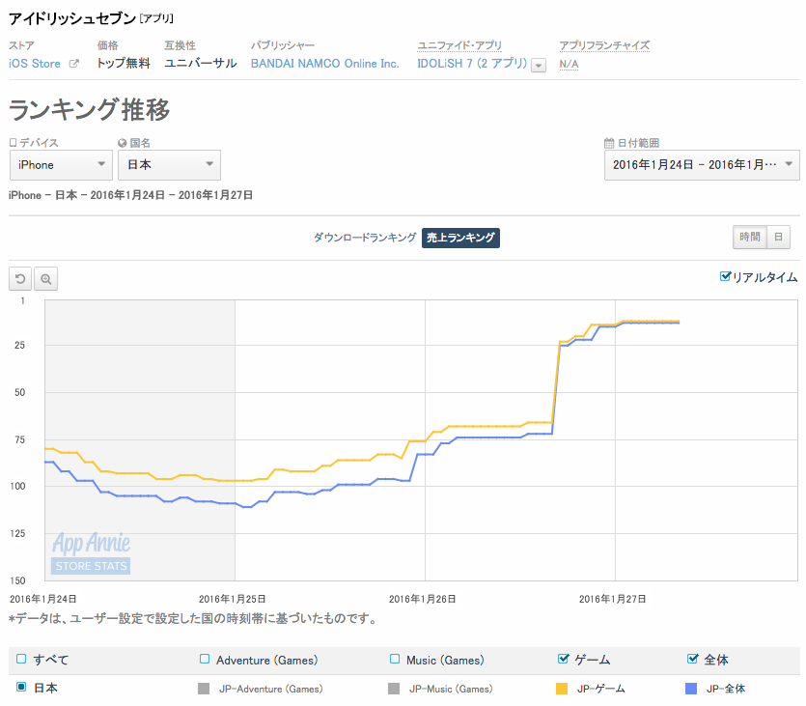Switch granularity to 日
The image size is (806, 706).
(x=778, y=237)
